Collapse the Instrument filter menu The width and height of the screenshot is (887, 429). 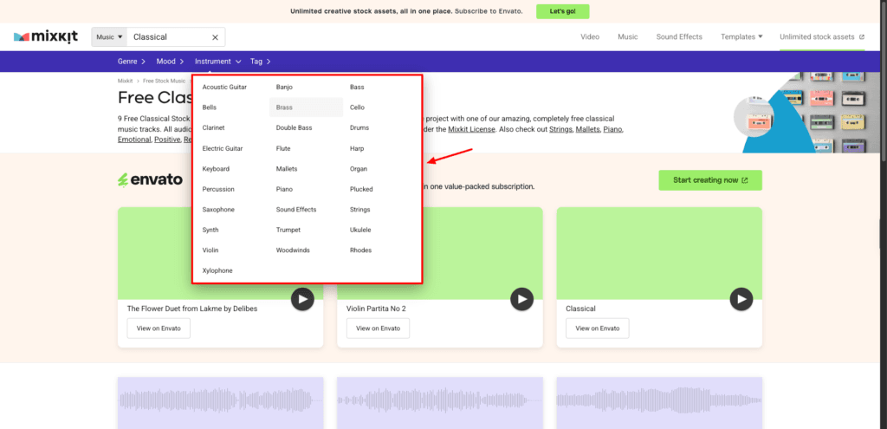[x=218, y=62]
